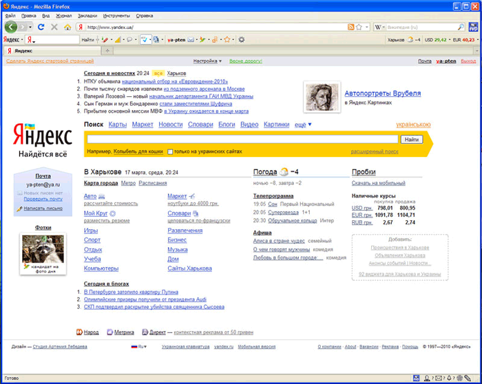Reload the page with the refresh icon
482x384 pixels.
pos(41,27)
